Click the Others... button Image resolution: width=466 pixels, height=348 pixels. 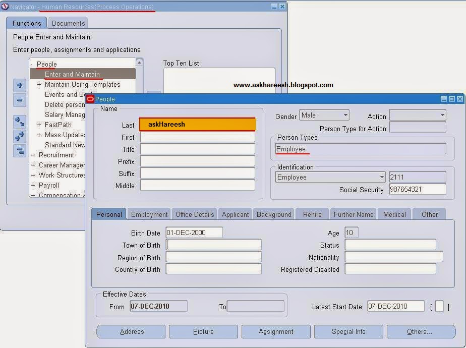pyautogui.click(x=421, y=332)
